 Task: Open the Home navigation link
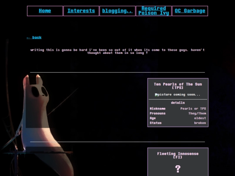point(45,11)
